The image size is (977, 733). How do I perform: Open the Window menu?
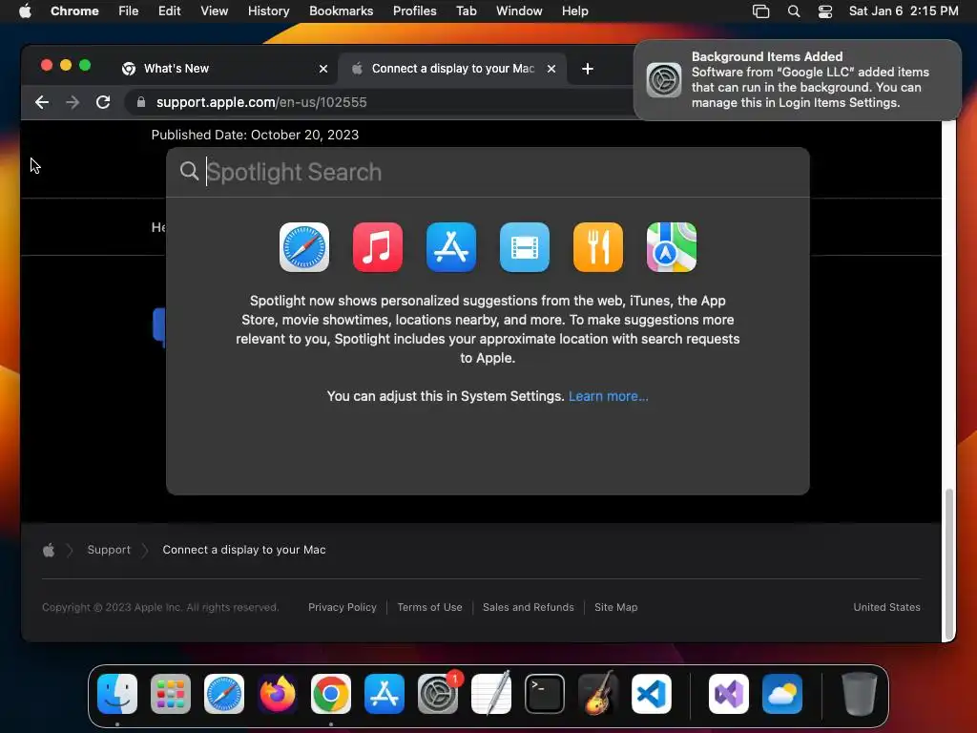[519, 10]
